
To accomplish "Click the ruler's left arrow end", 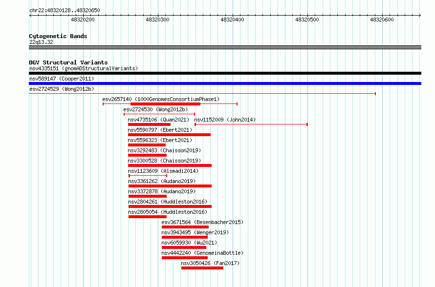I will point(30,16).
